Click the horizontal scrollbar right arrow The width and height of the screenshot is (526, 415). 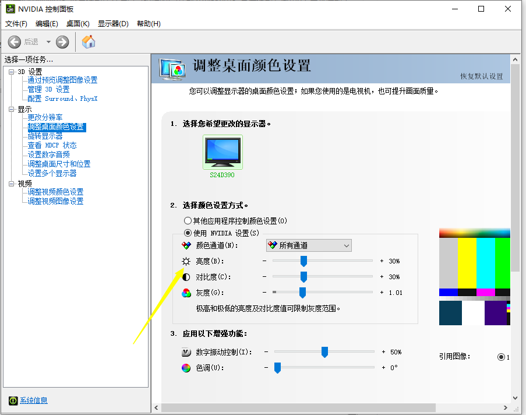[x=506, y=407]
